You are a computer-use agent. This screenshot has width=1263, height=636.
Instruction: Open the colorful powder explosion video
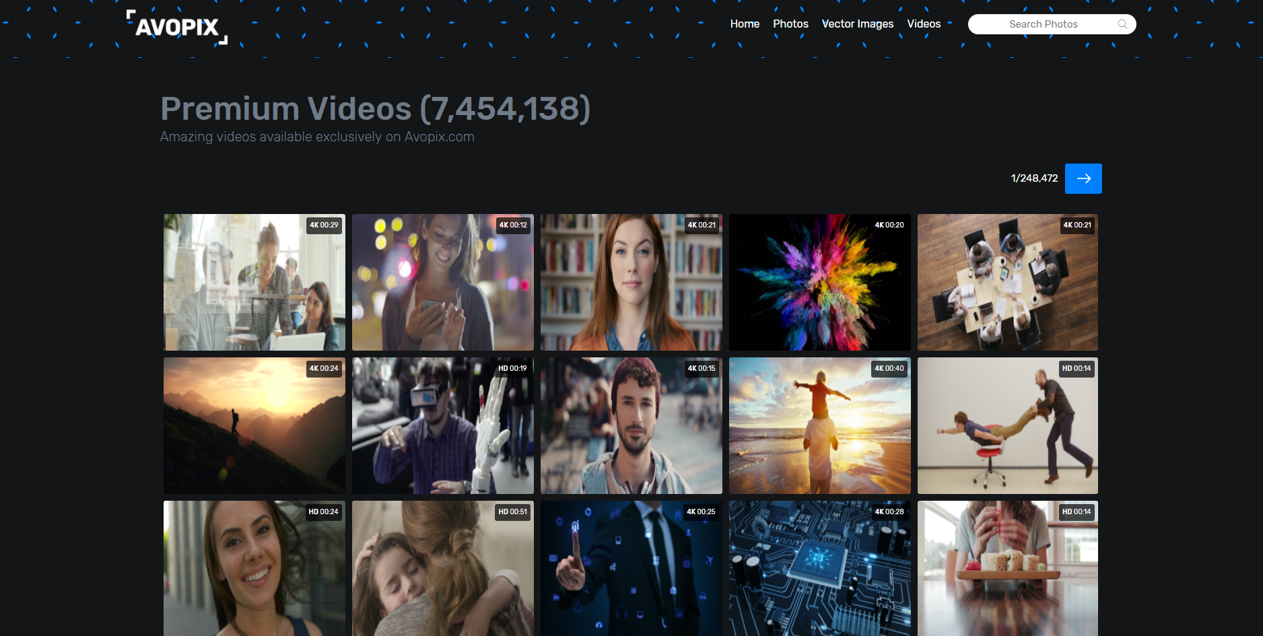pos(820,282)
